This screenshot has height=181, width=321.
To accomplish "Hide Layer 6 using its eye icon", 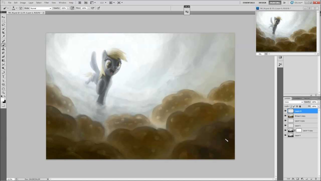I will point(285,111).
